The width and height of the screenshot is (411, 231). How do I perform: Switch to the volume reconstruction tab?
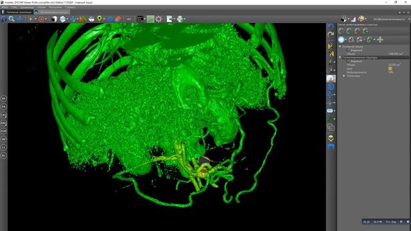point(52,12)
